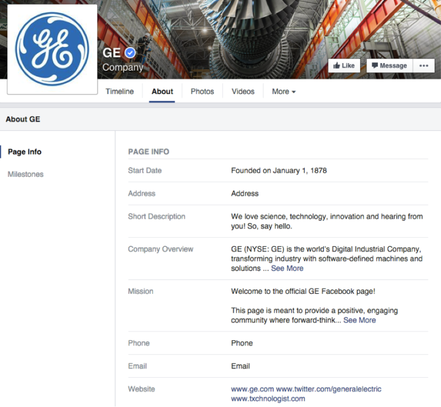
Task: Switch to the Timeline tab
Action: coord(120,91)
